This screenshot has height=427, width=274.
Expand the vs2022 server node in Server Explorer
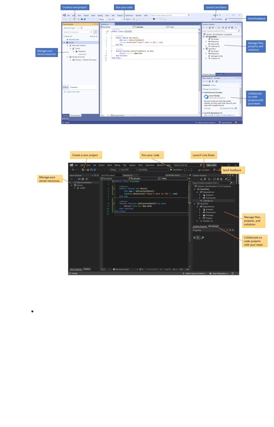tap(74, 188)
